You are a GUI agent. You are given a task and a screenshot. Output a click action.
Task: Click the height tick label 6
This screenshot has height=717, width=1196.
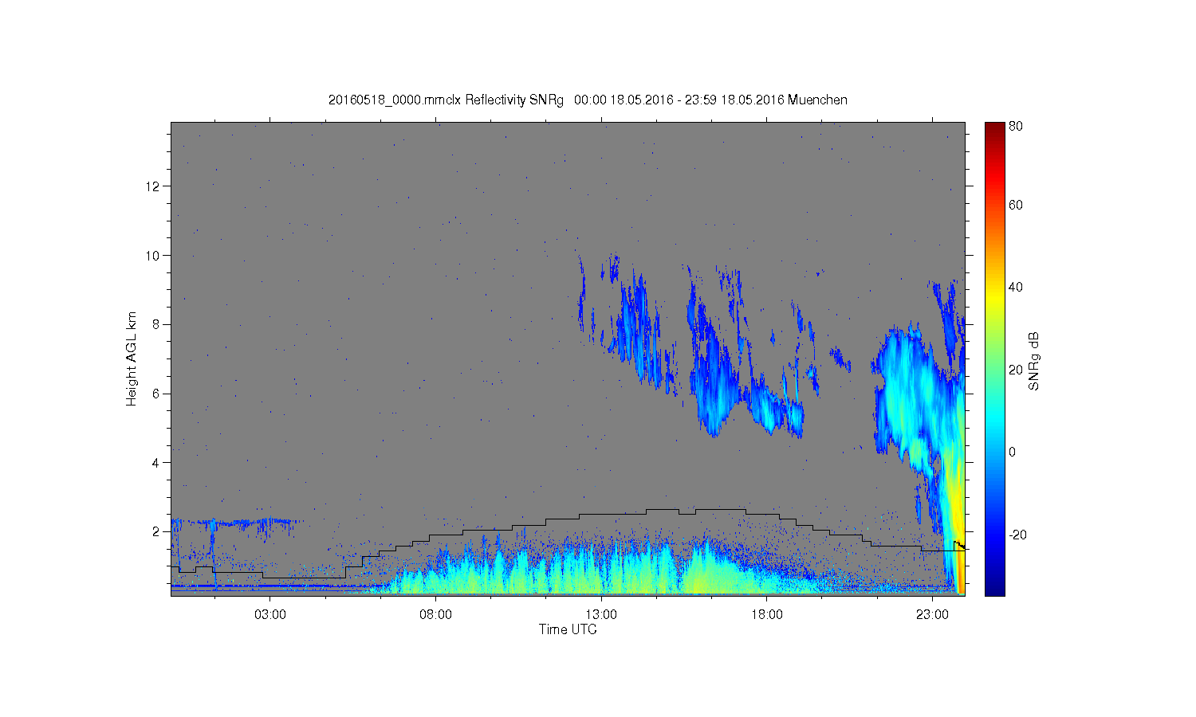(158, 394)
